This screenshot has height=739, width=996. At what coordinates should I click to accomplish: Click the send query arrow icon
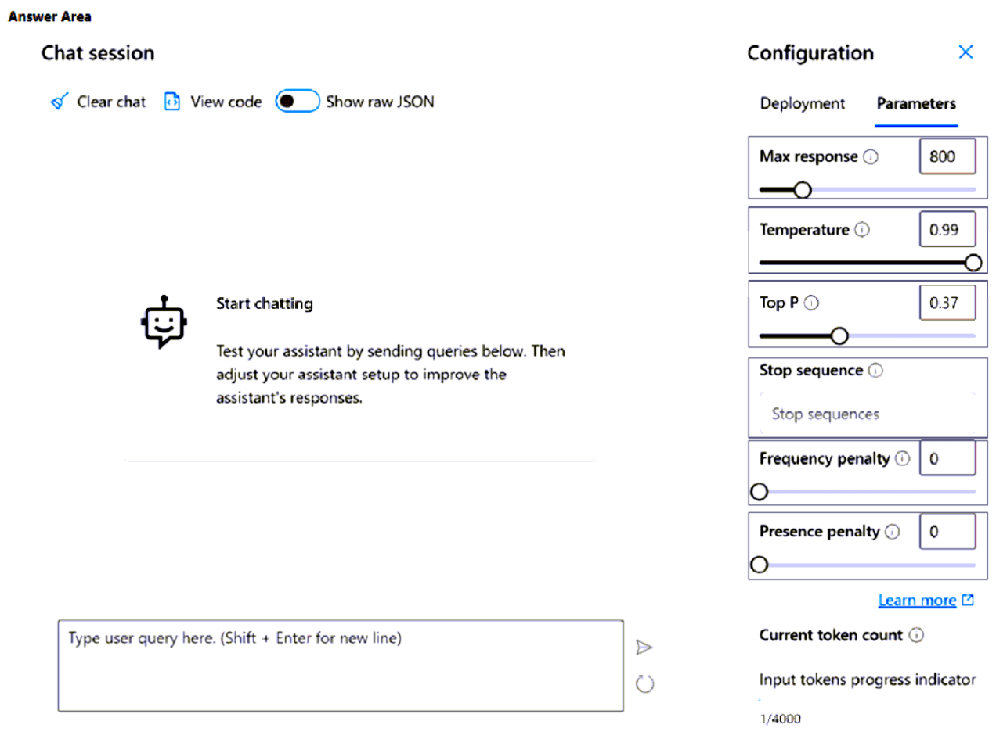click(644, 647)
